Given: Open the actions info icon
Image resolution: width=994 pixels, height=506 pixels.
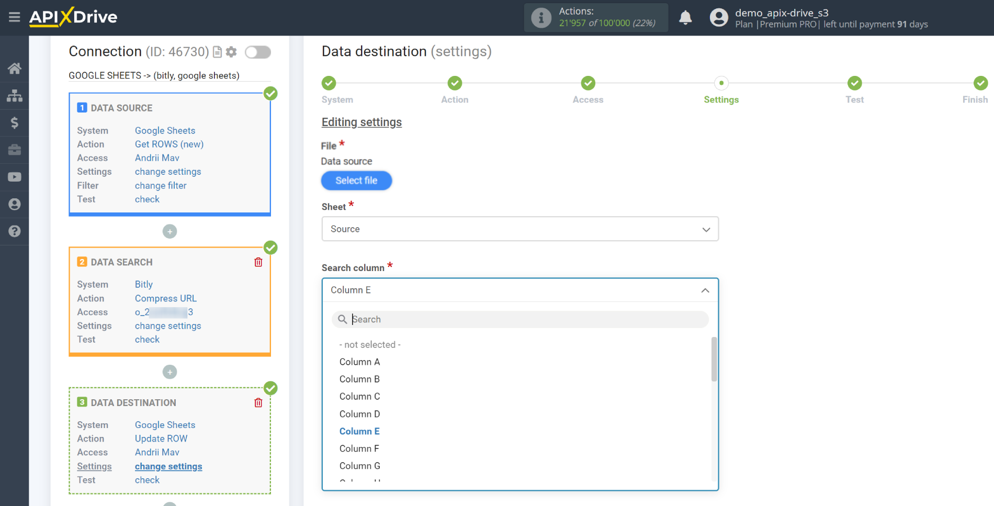Looking at the screenshot, I should pyautogui.click(x=541, y=18).
